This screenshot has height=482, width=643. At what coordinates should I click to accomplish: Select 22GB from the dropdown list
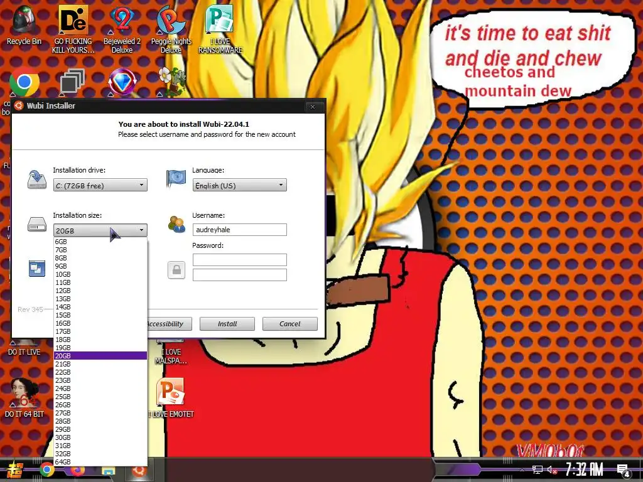tap(100, 372)
